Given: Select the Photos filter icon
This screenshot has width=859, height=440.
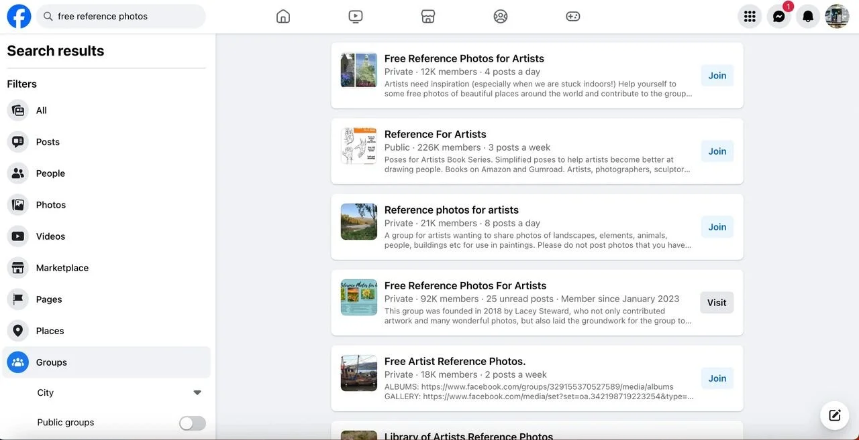Looking at the screenshot, I should pos(18,205).
